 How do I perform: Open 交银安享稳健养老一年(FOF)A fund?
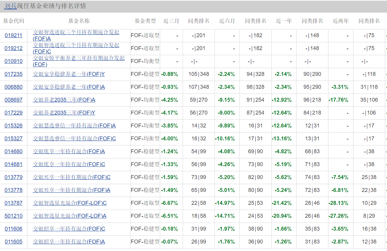[x=69, y=87]
